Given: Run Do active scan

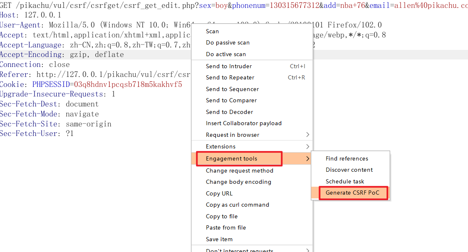Looking at the screenshot, I should pos(225,54).
